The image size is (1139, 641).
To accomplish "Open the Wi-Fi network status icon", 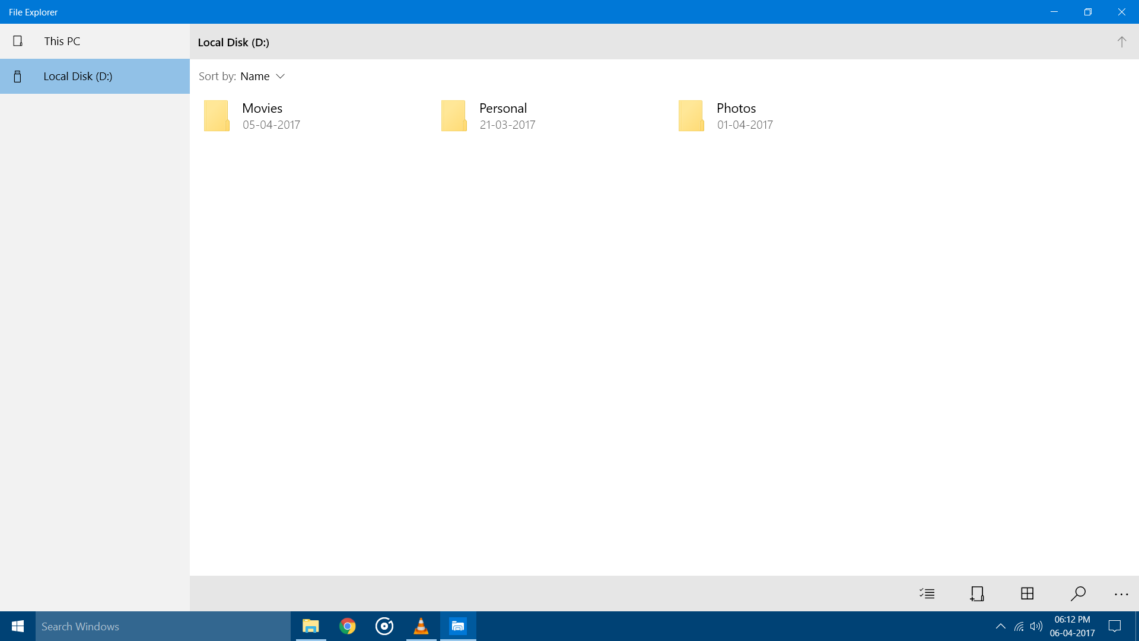I will [1019, 626].
